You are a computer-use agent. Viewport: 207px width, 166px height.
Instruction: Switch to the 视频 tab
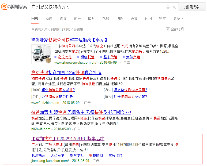(106, 18)
